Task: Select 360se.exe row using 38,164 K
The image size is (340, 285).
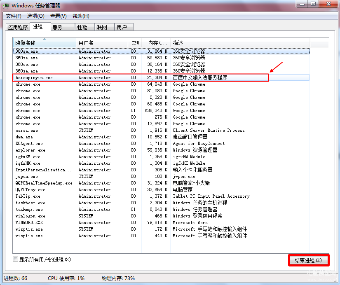Action: pos(161,64)
